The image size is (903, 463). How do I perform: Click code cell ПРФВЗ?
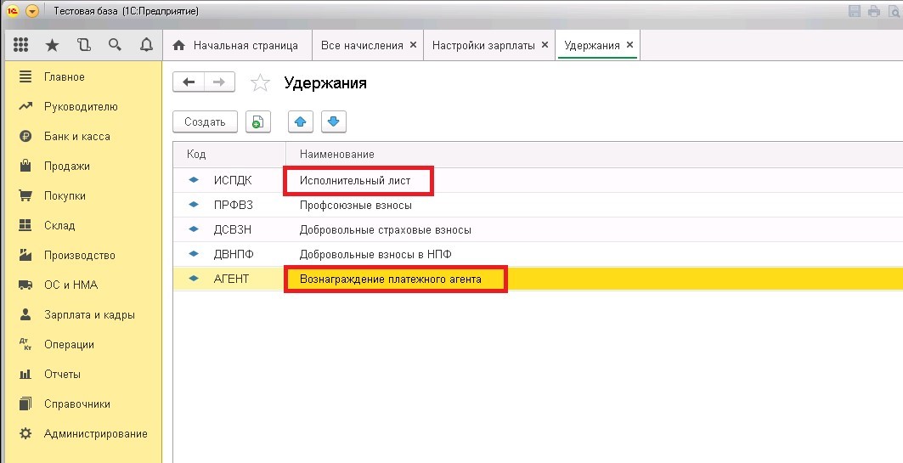(234, 205)
